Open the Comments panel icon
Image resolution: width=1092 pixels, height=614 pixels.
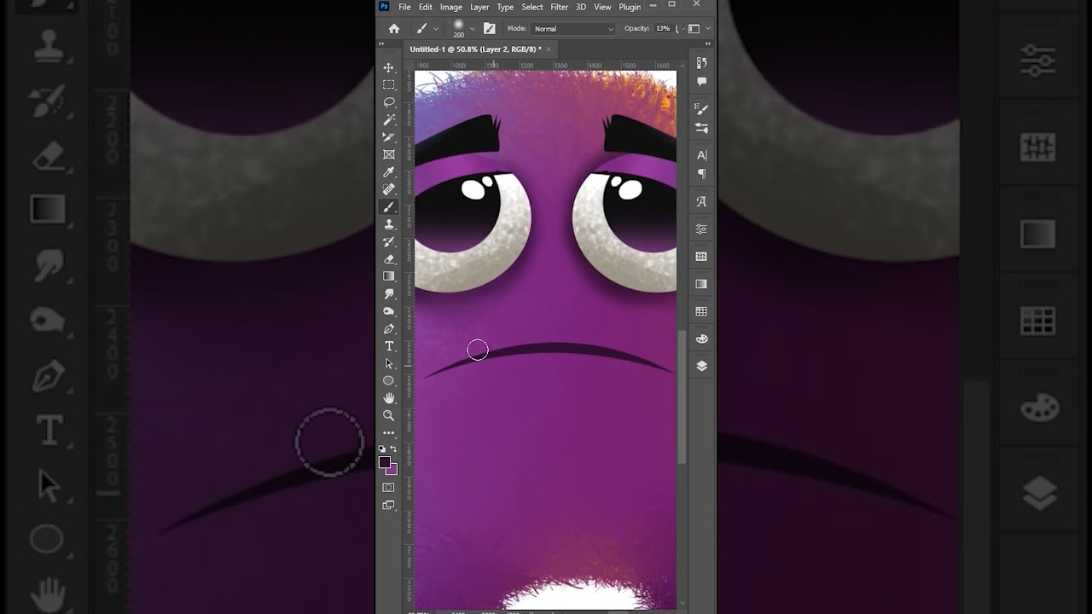[701, 82]
